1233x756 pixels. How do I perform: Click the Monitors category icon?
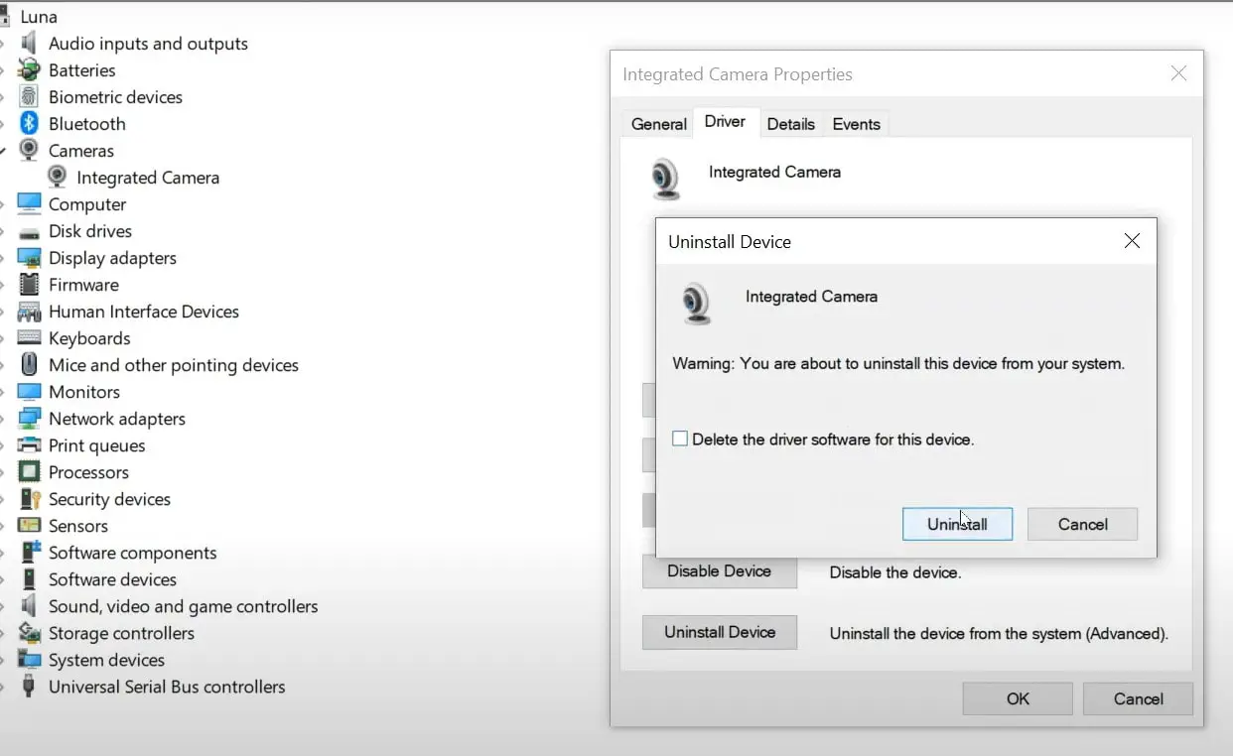[29, 392]
